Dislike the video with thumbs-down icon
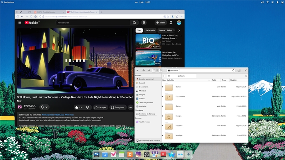285x160 pixels. (x=88, y=107)
